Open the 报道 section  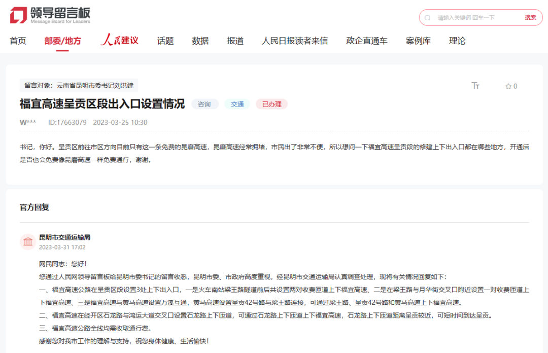[x=234, y=41]
